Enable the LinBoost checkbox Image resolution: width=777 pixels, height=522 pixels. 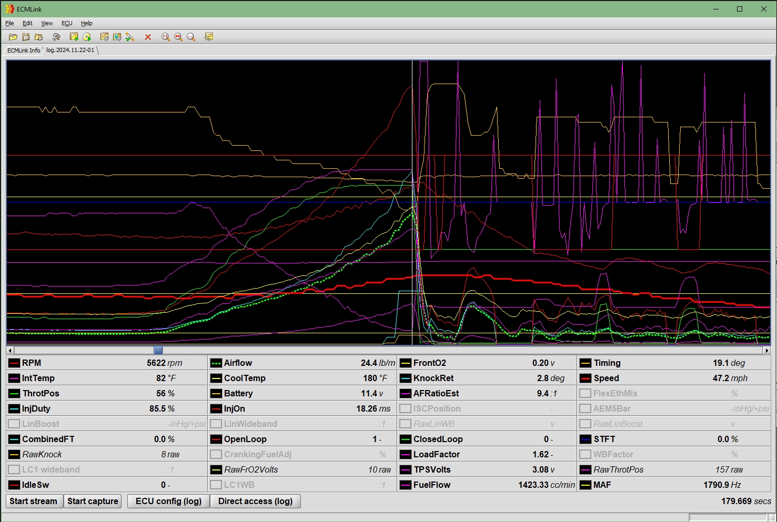click(14, 424)
